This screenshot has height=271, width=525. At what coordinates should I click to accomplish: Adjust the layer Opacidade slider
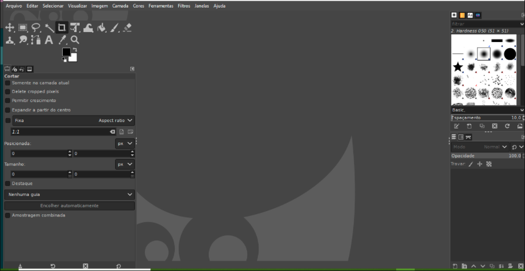point(486,155)
